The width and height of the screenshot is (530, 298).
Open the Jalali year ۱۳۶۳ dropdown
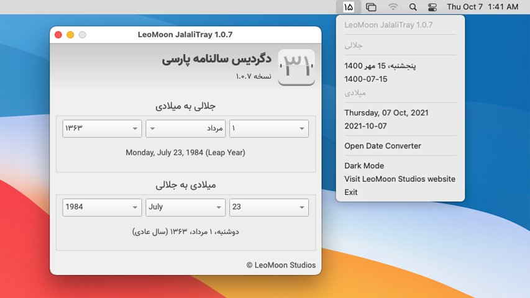coord(102,129)
